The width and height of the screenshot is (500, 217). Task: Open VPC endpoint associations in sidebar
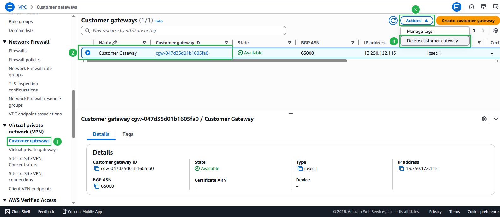click(x=35, y=114)
